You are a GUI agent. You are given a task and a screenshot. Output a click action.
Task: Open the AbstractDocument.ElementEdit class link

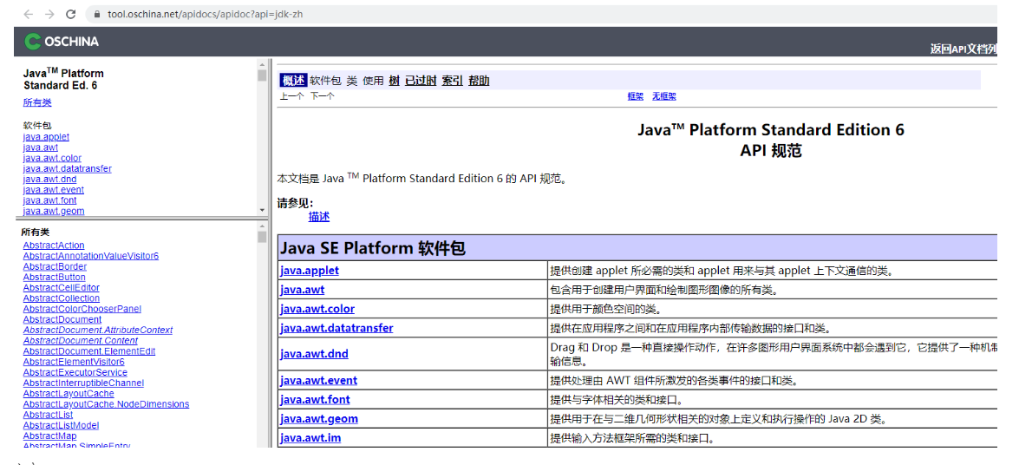[x=89, y=351]
